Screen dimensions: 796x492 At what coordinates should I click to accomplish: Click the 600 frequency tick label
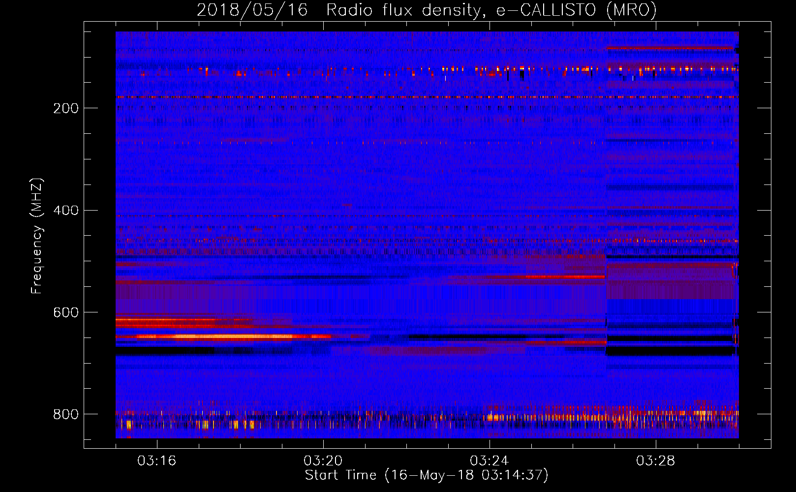point(66,313)
